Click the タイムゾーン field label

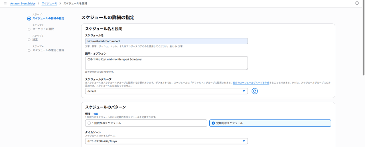93,132
